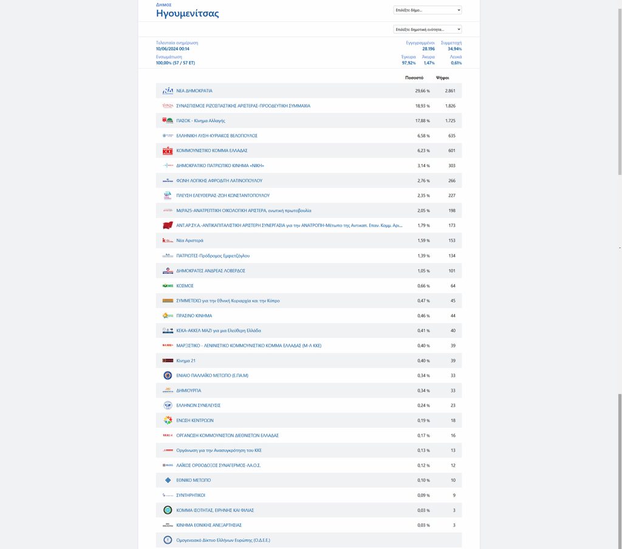Click the 100,00% (57 / 57 ET) integration value
Screen dimensions: 622x549
tap(176, 63)
